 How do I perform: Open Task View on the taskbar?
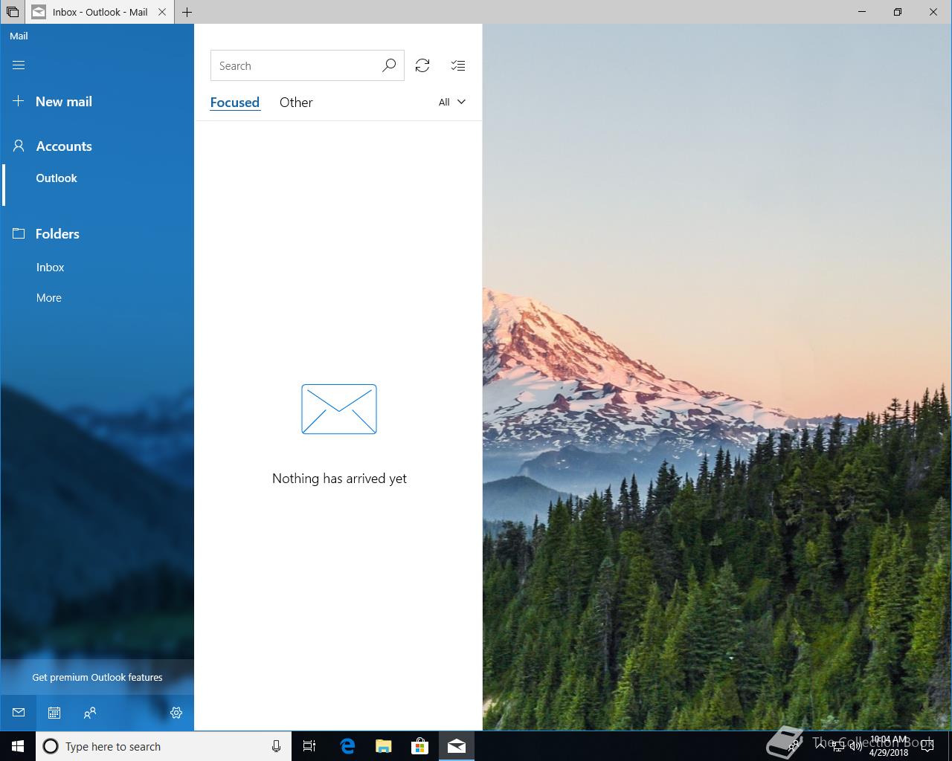tap(309, 746)
